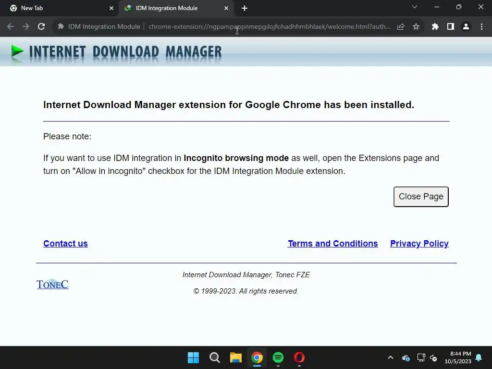Open Spotify from the taskbar
The height and width of the screenshot is (369, 492).
point(278,357)
